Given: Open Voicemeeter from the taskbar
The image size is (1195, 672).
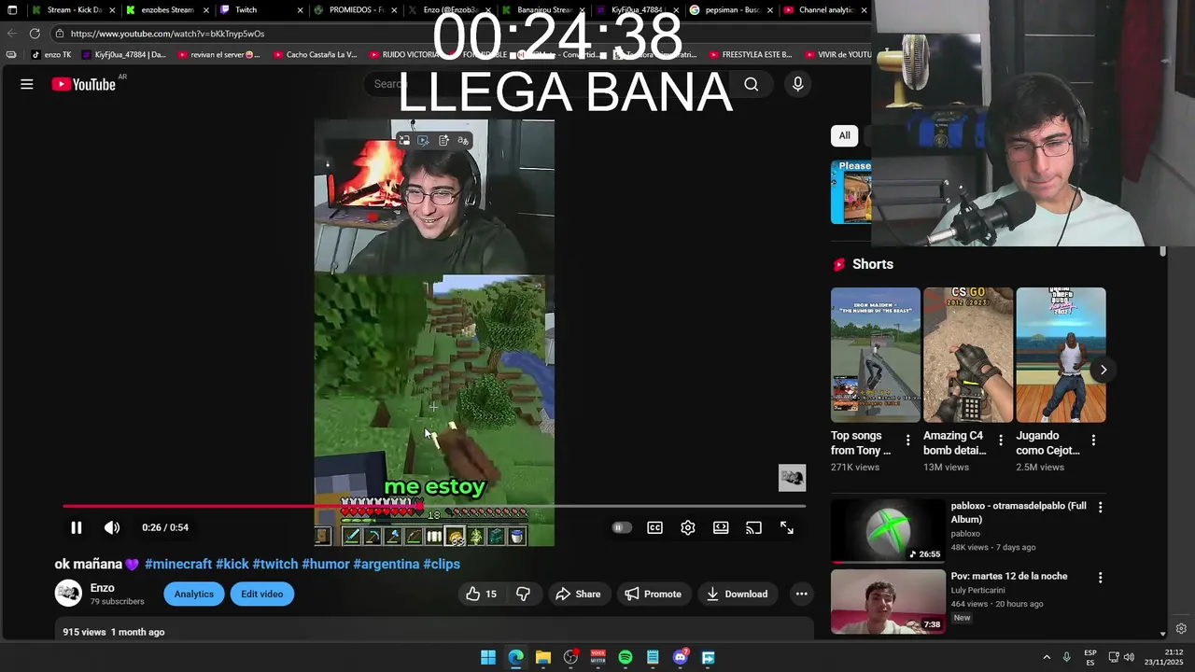Looking at the screenshot, I should [x=597, y=657].
